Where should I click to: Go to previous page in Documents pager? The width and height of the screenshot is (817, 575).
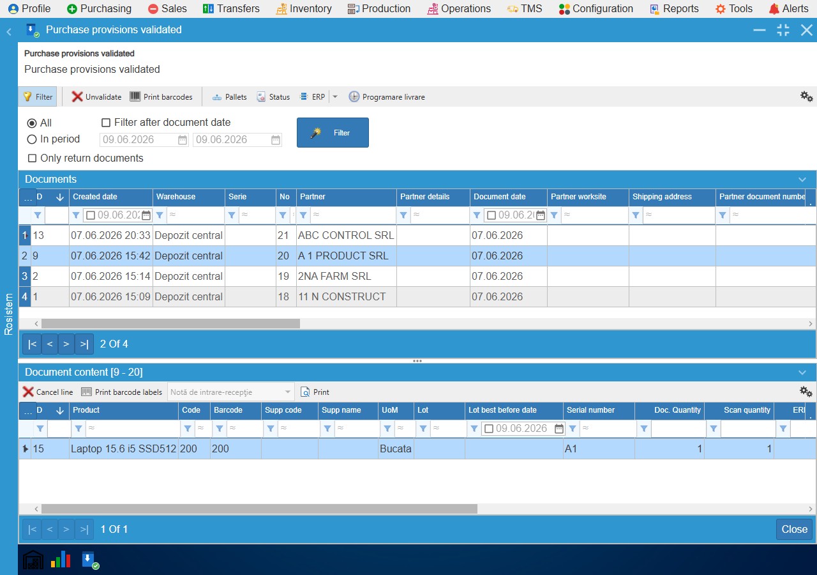click(50, 344)
